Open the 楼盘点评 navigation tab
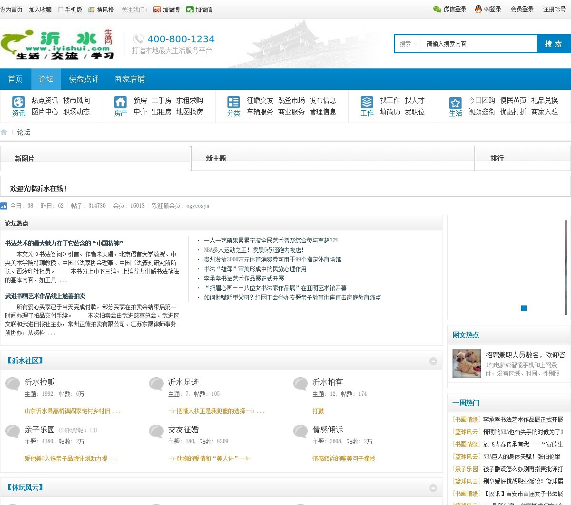Screen dimensions: 571x505 pos(84,79)
